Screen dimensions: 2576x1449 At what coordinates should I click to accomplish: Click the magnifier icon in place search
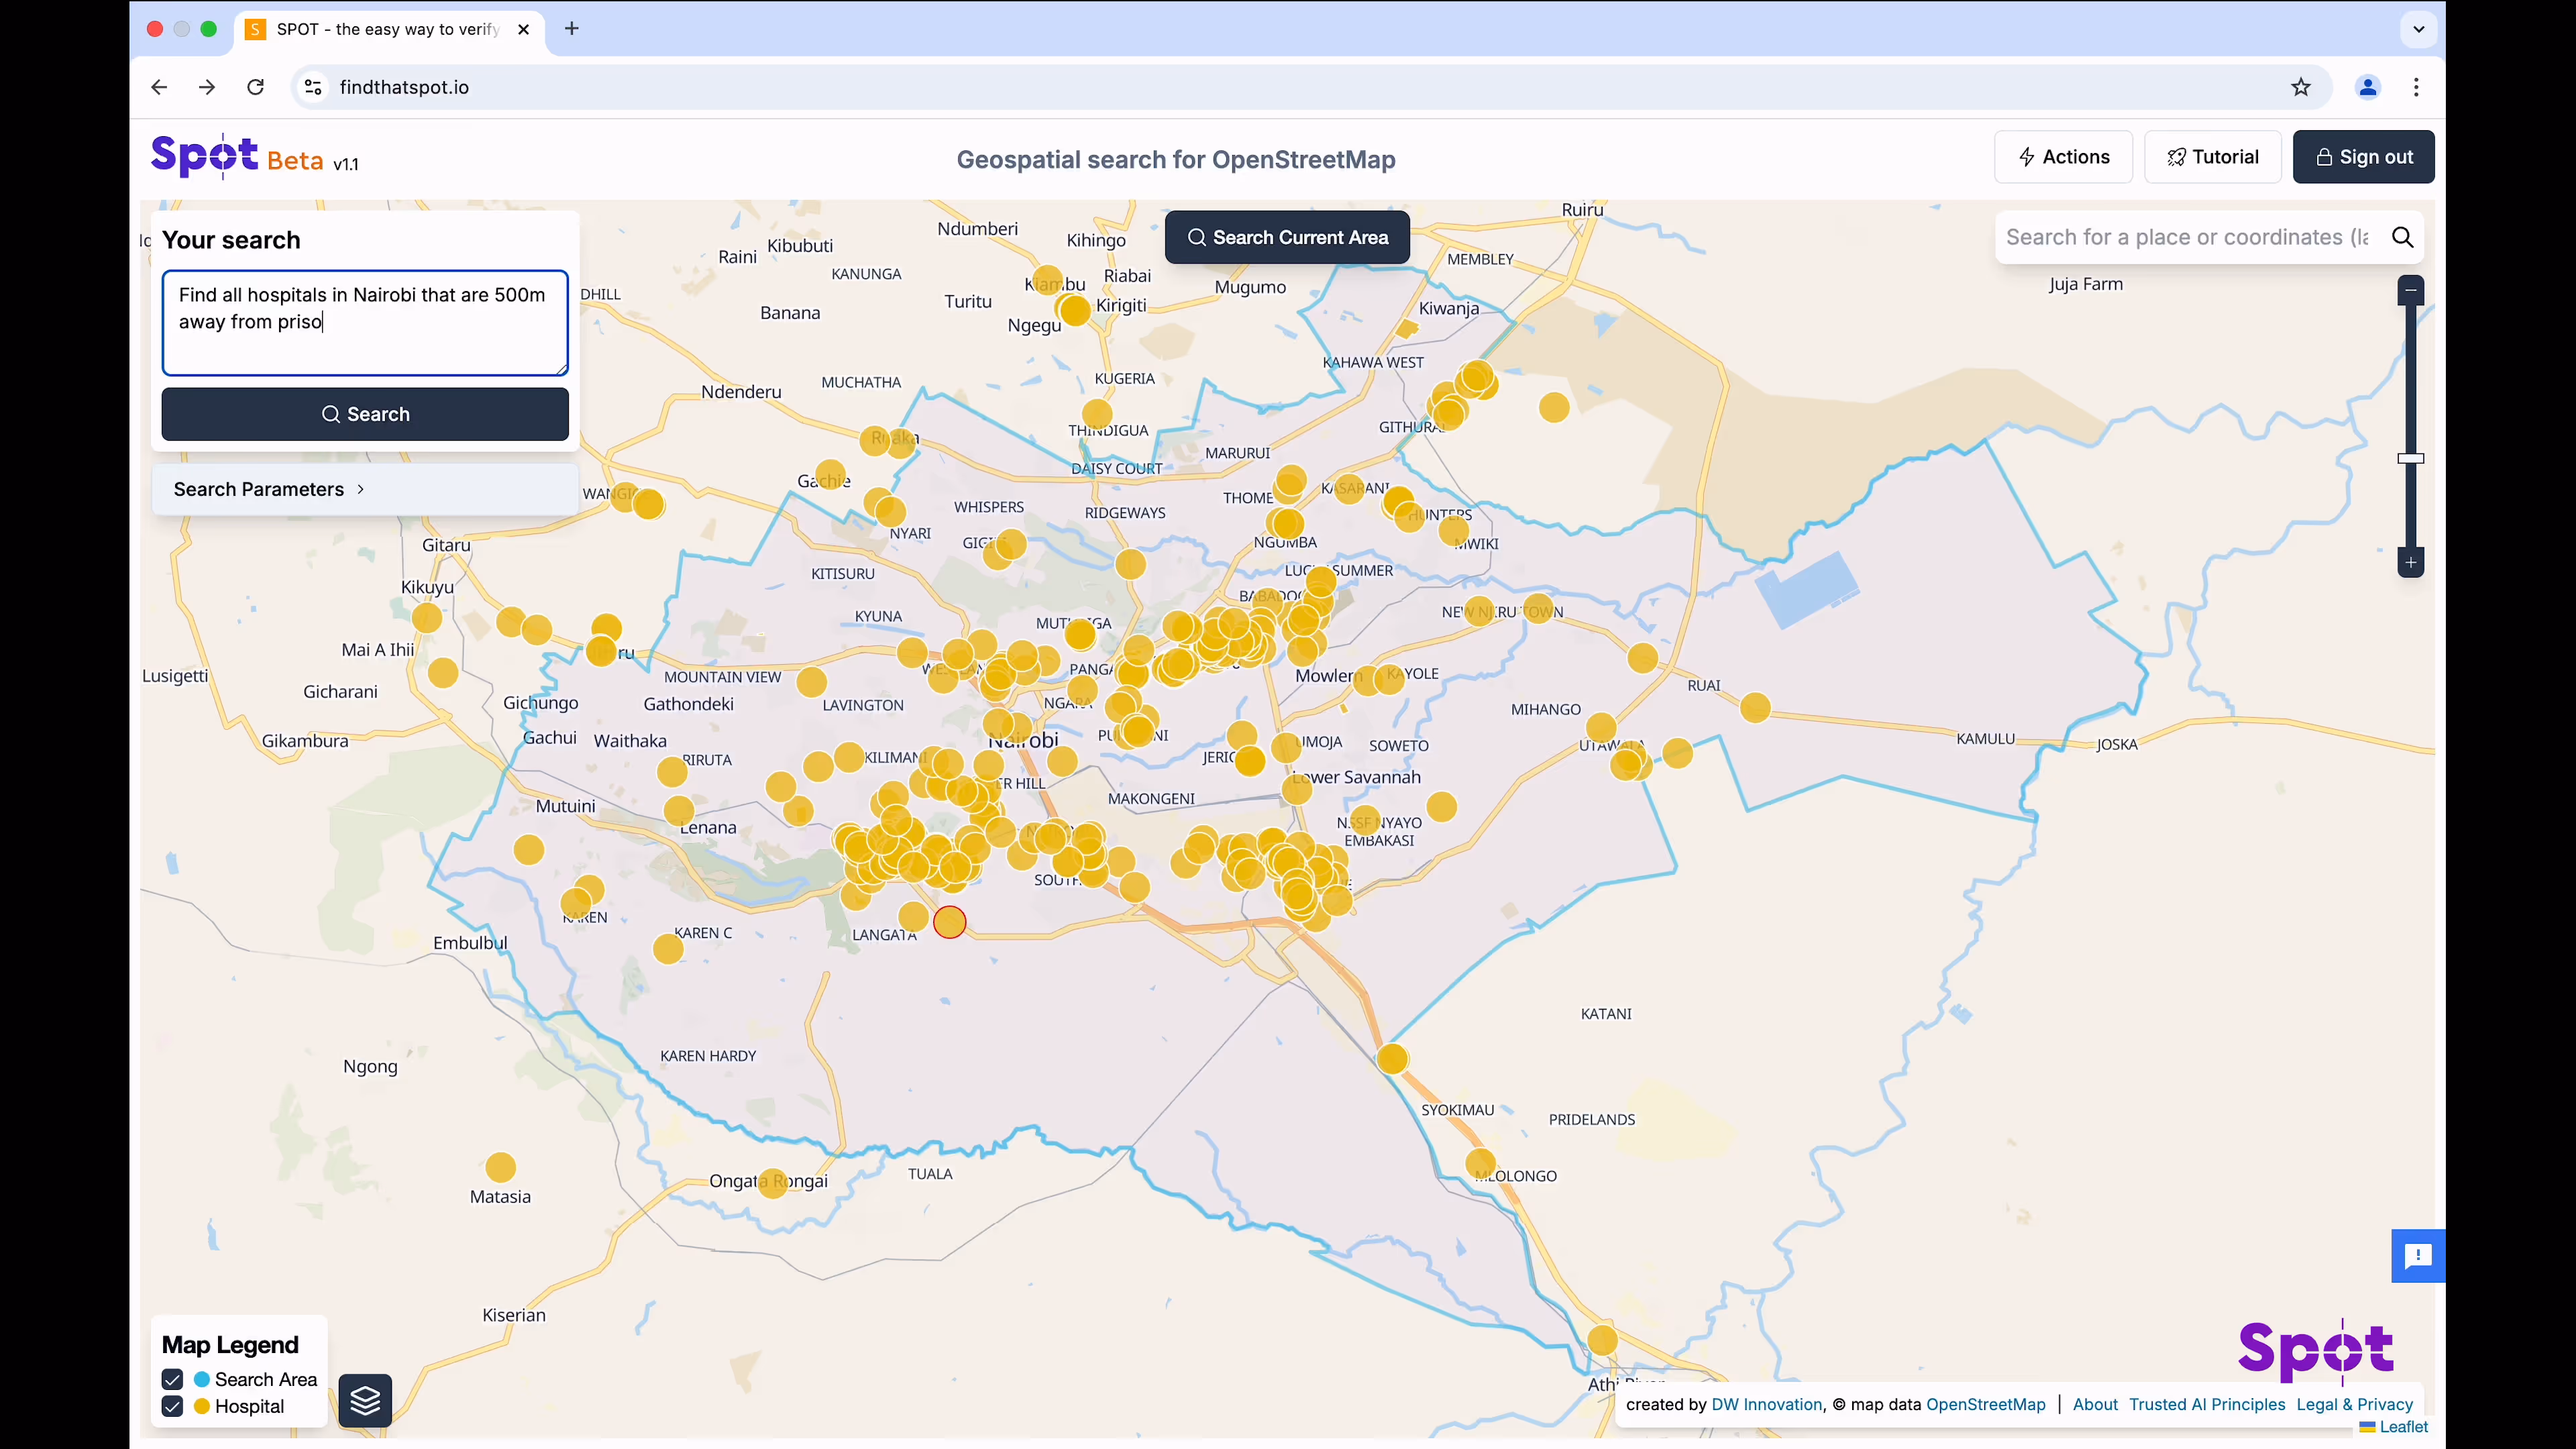(x=2402, y=237)
